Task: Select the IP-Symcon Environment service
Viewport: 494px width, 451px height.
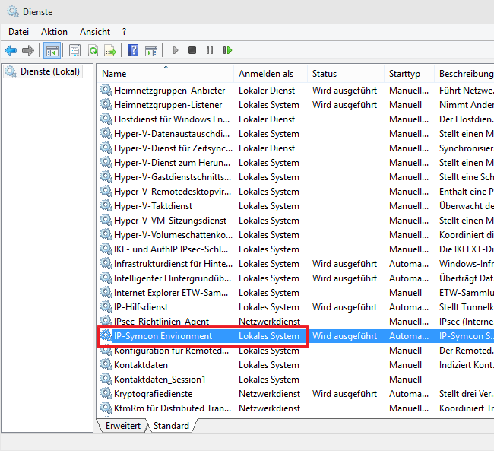Action: 163,336
